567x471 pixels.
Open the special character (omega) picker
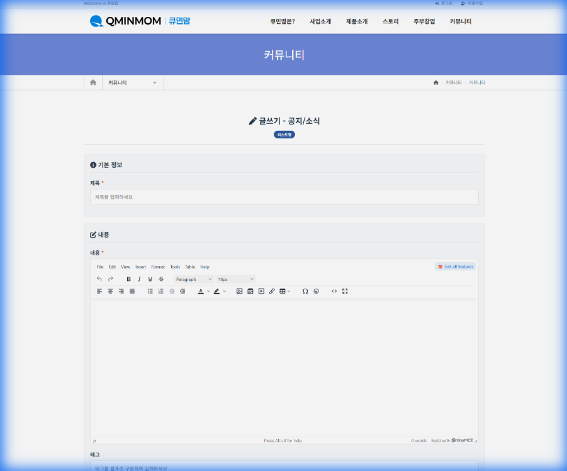point(305,291)
